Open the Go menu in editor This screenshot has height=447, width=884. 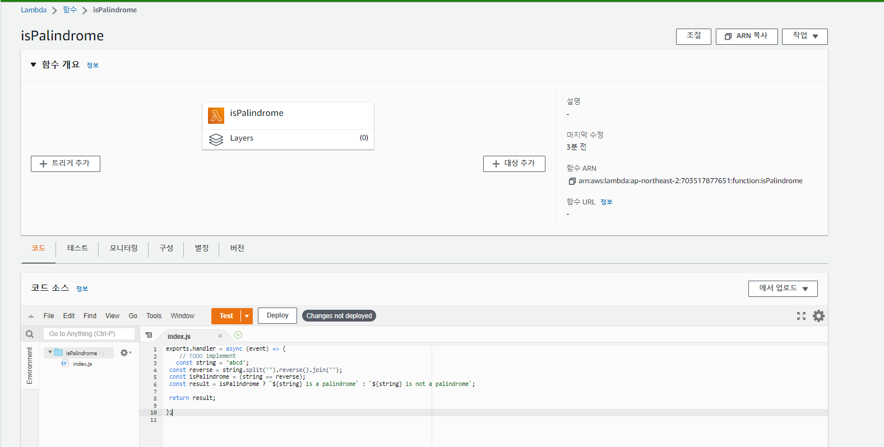coord(133,316)
